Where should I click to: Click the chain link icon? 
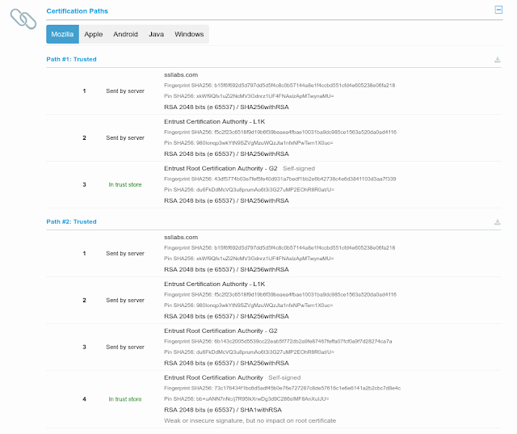click(x=23, y=19)
